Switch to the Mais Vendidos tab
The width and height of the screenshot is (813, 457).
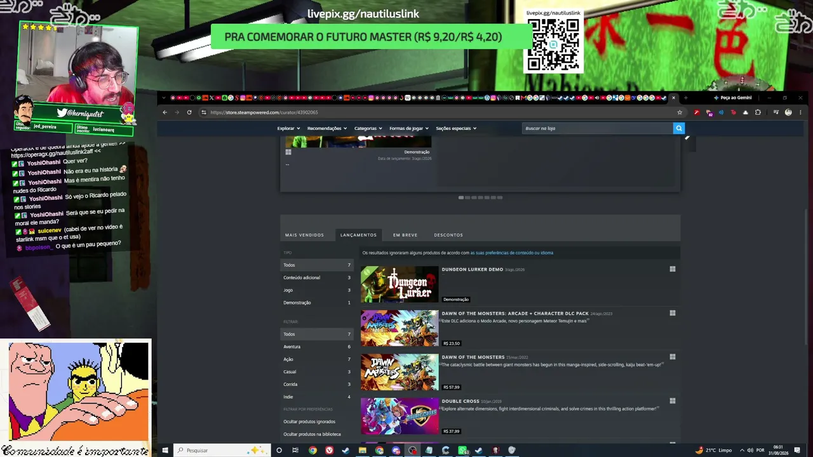pyautogui.click(x=304, y=235)
